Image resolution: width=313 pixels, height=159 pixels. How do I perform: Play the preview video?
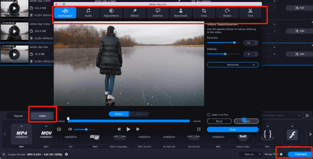(x=128, y=129)
